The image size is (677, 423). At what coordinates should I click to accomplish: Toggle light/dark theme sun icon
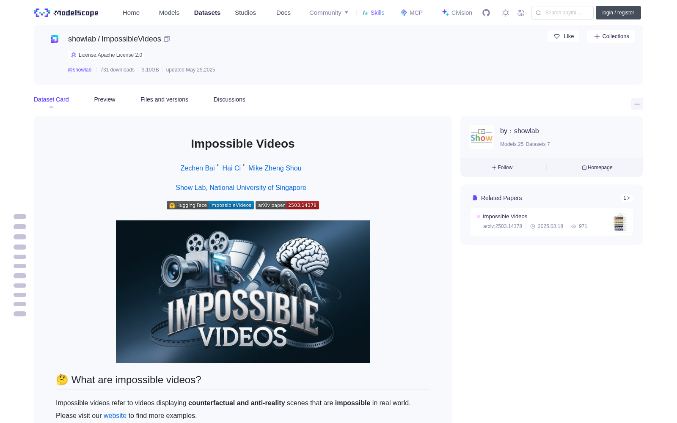click(x=506, y=13)
